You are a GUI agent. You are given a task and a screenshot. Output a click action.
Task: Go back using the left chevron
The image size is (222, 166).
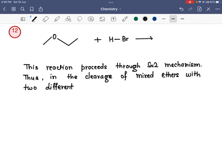coord(4,9)
